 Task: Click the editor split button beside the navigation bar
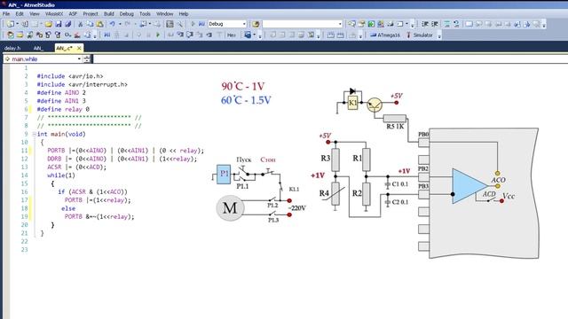point(87,59)
